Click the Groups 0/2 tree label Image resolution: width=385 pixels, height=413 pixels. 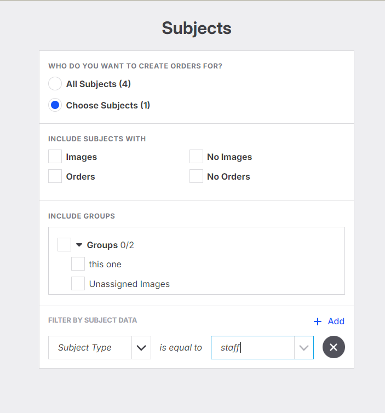pos(110,245)
